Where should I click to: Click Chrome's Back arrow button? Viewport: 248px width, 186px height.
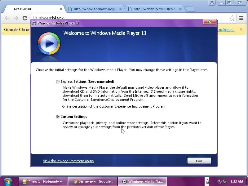point(7,18)
